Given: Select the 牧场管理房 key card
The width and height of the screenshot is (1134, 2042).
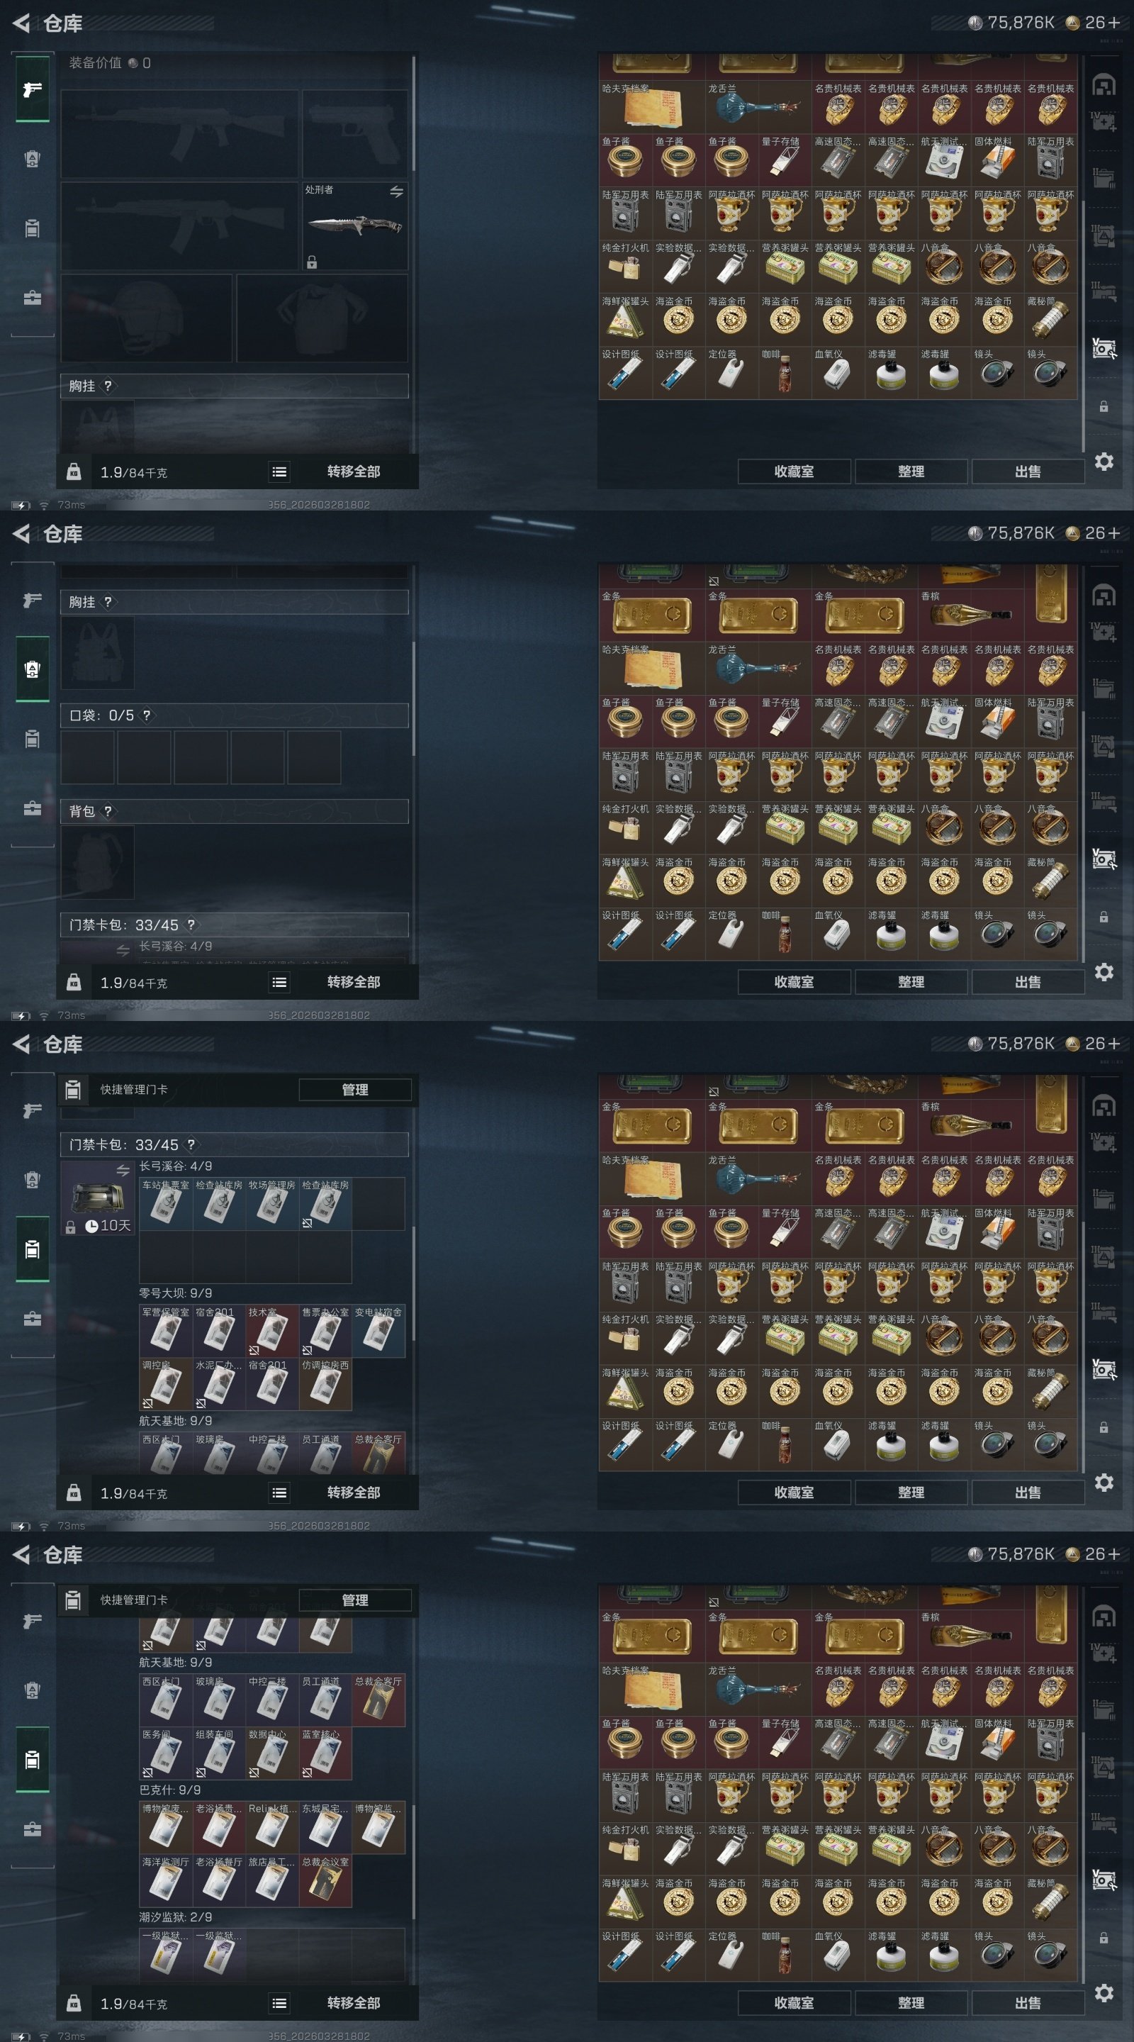Looking at the screenshot, I should pos(272,1203).
